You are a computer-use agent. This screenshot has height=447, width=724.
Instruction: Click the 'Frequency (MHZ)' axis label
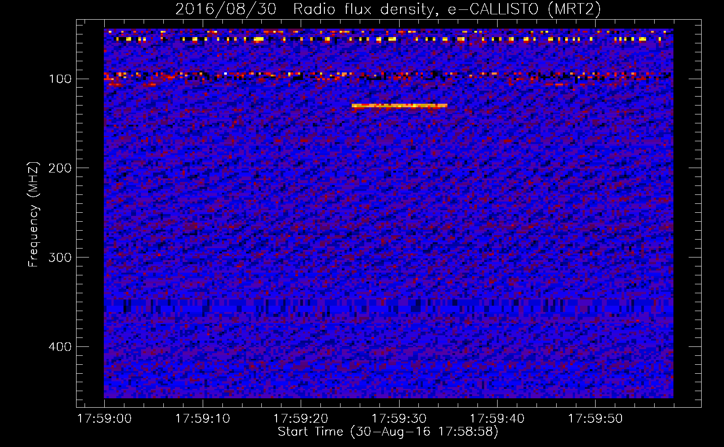[34, 215]
